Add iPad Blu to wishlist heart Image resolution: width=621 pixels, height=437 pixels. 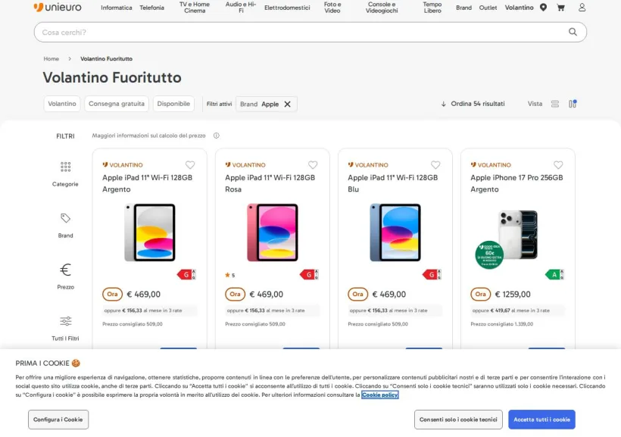(x=435, y=165)
